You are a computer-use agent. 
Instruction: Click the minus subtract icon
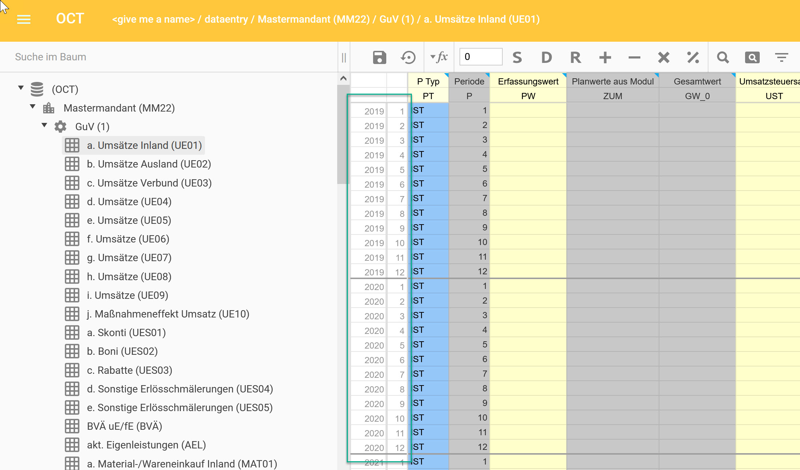(x=634, y=57)
